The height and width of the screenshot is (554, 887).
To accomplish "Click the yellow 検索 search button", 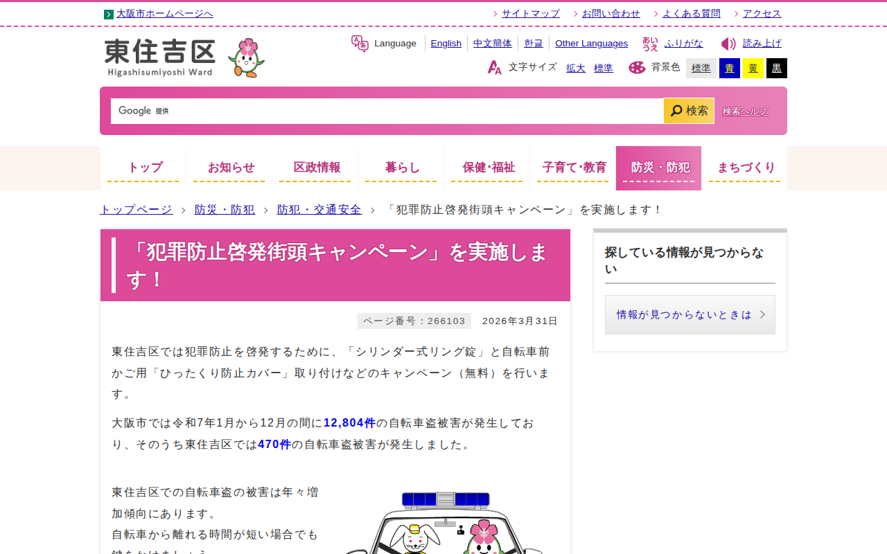I will coord(689,111).
